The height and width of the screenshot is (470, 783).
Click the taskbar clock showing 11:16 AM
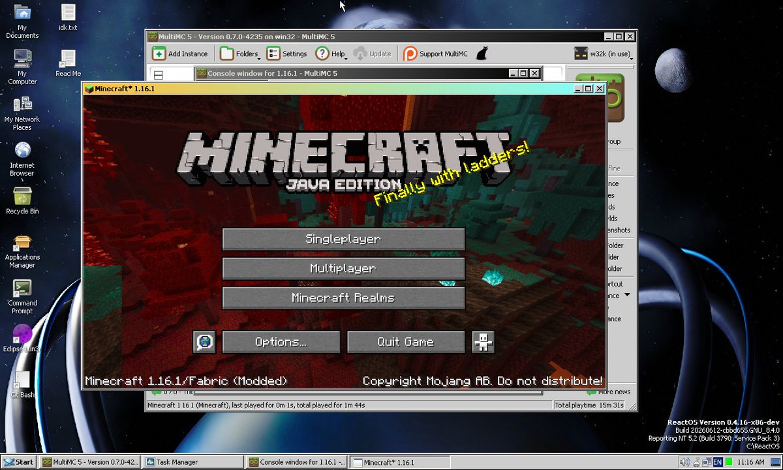(750, 462)
